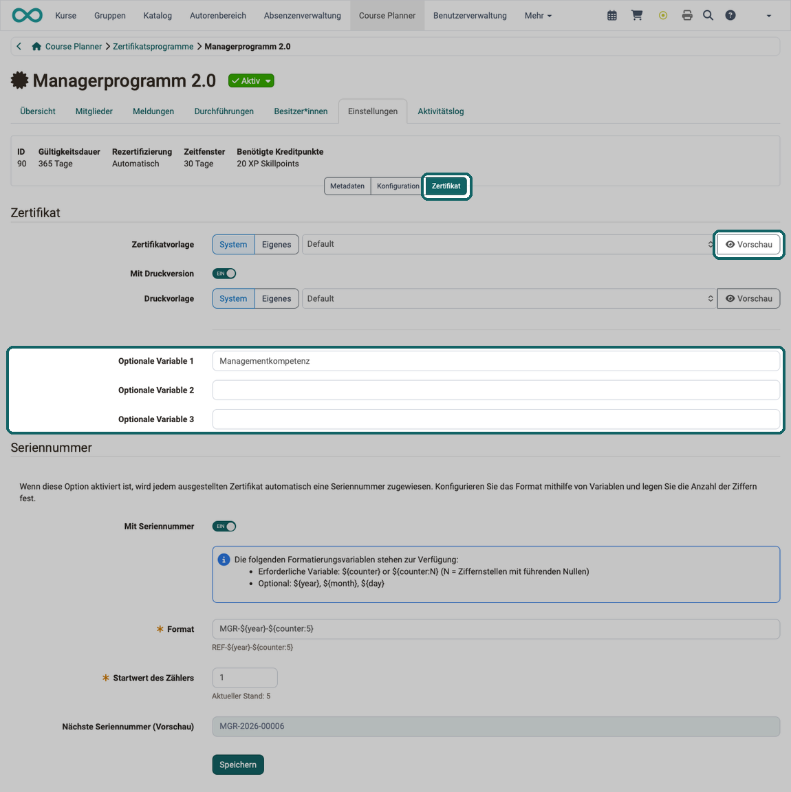Focus Optionale Variable 1 field
Screen dimensions: 791x792
pos(496,361)
